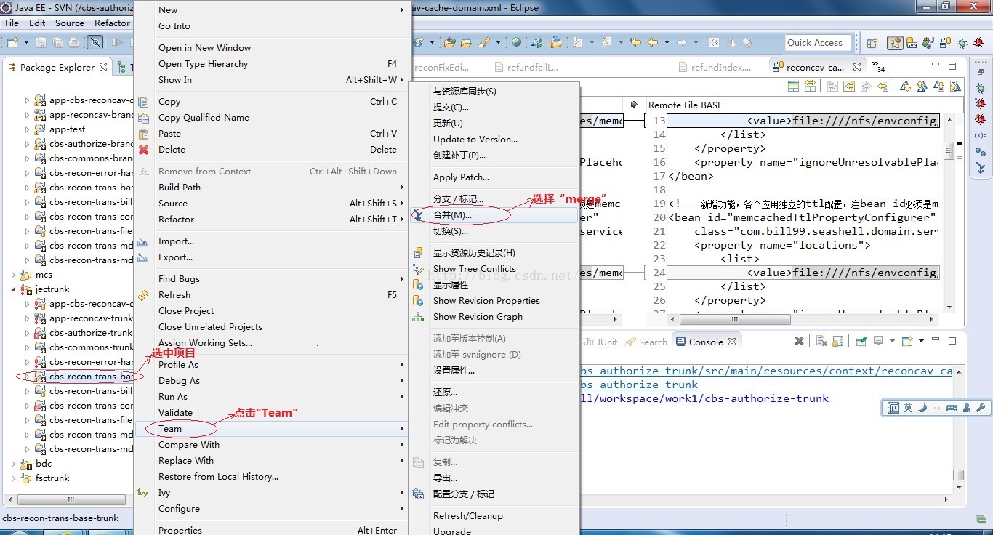Click the two-pane compare viewer icon
Viewport: 993px width, 535px height.
point(793,86)
